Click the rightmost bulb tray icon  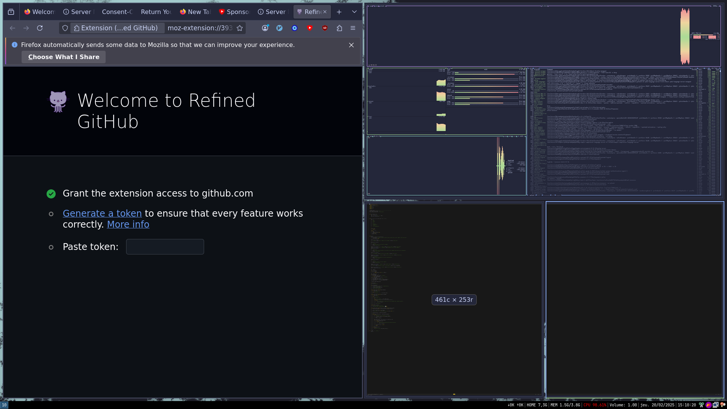pos(723,405)
